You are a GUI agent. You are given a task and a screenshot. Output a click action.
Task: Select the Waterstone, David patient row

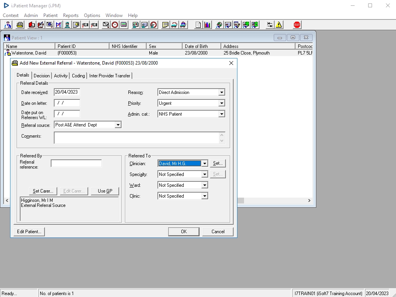tap(158, 53)
